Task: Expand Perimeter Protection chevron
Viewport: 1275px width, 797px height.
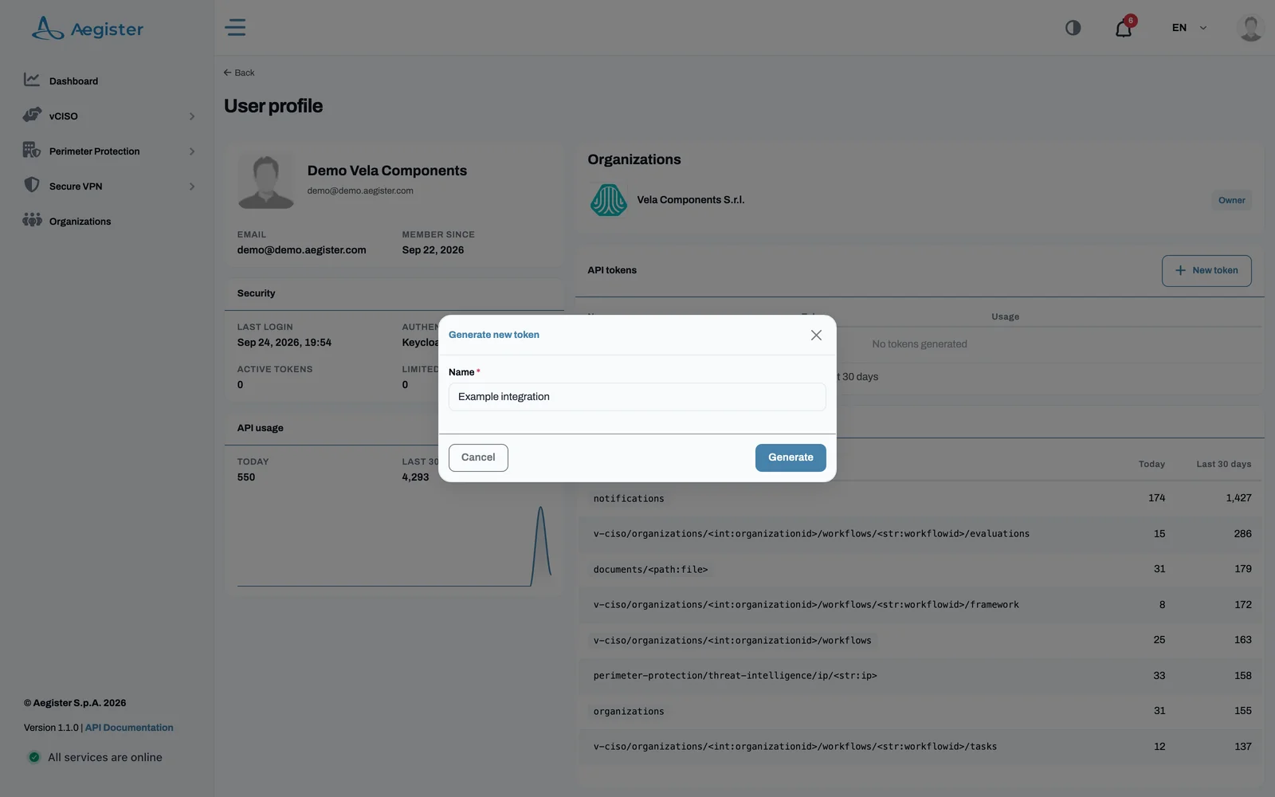Action: click(192, 151)
